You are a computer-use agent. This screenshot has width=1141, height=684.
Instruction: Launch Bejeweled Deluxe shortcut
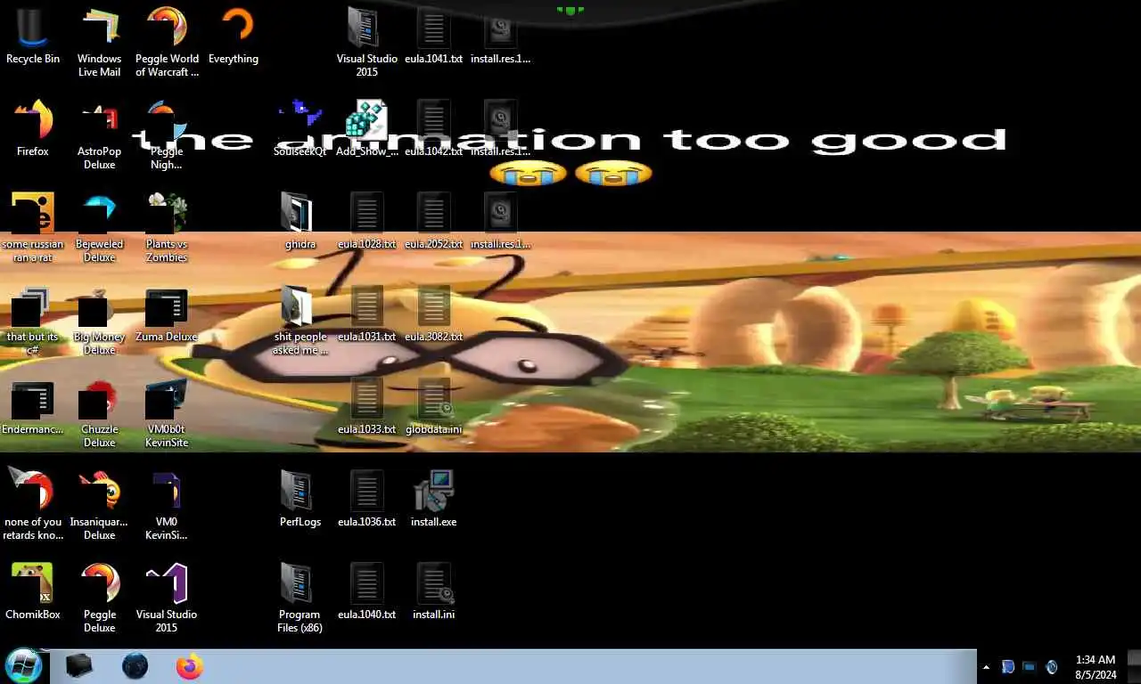(99, 227)
